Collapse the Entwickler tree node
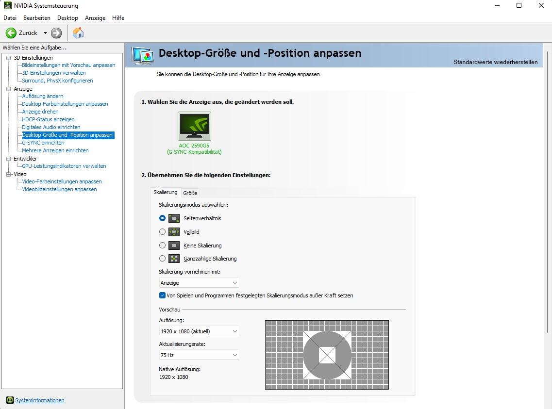 click(x=8, y=159)
